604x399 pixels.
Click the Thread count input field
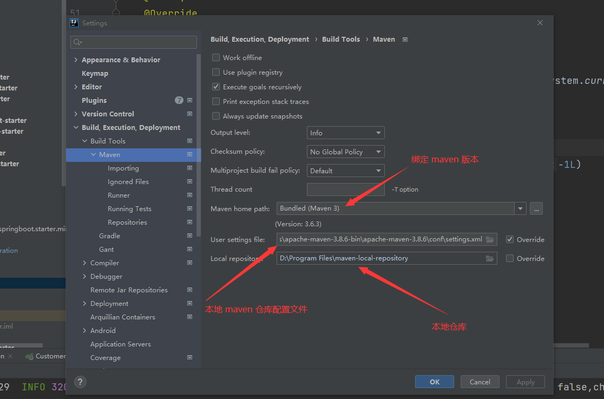345,189
